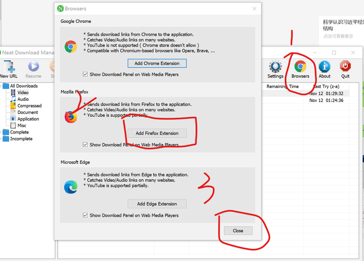Viewport: 364px width, 261px height.
Task: Click the Google Chrome logo in dialog
Action: (71, 47)
